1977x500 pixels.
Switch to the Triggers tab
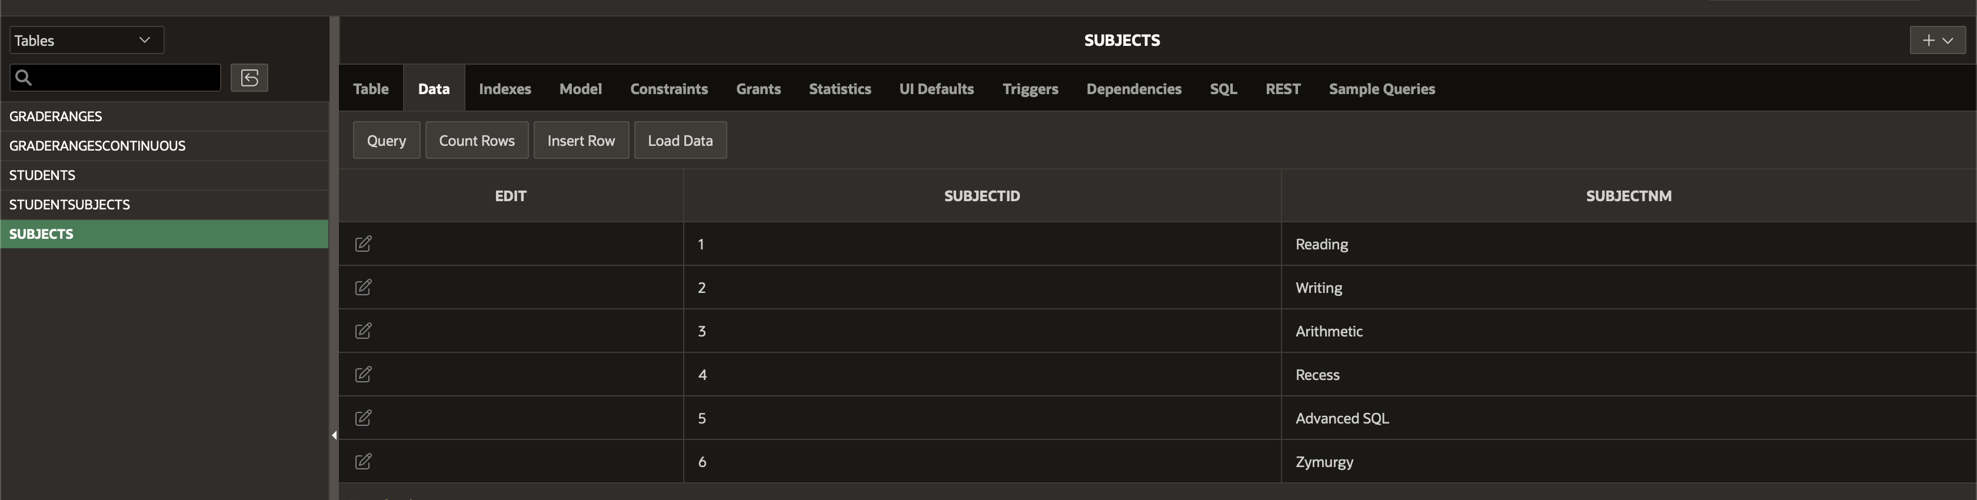(x=1030, y=89)
